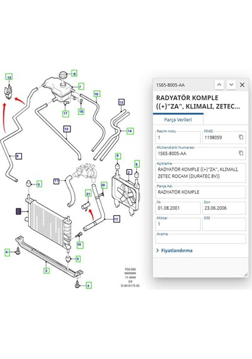Select diagram callout 3 lower support
252x359 pixels.
[x=46, y=271]
